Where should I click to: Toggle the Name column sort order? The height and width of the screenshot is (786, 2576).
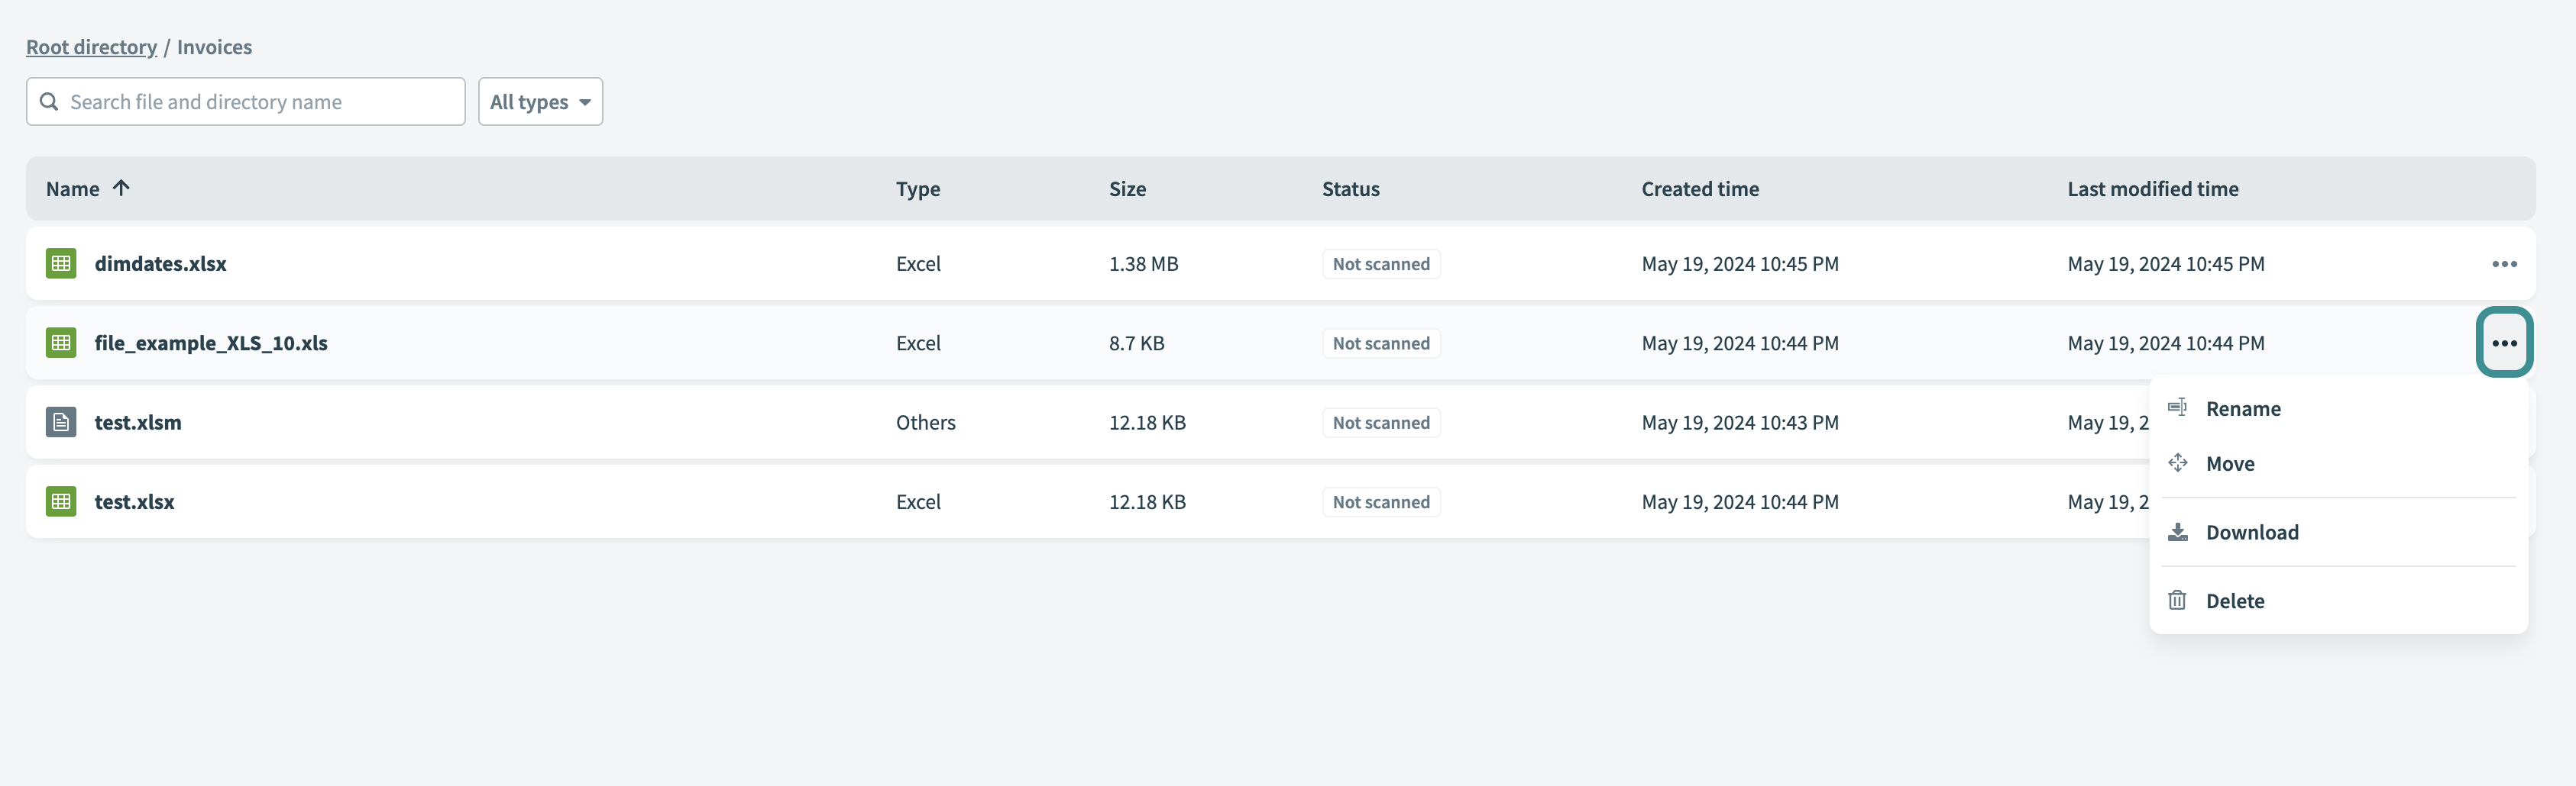click(73, 188)
